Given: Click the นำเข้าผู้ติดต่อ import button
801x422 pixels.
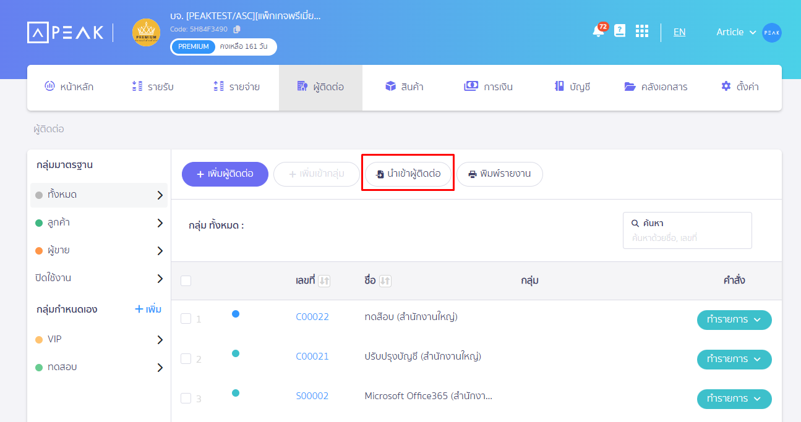Looking at the screenshot, I should pyautogui.click(x=408, y=174).
